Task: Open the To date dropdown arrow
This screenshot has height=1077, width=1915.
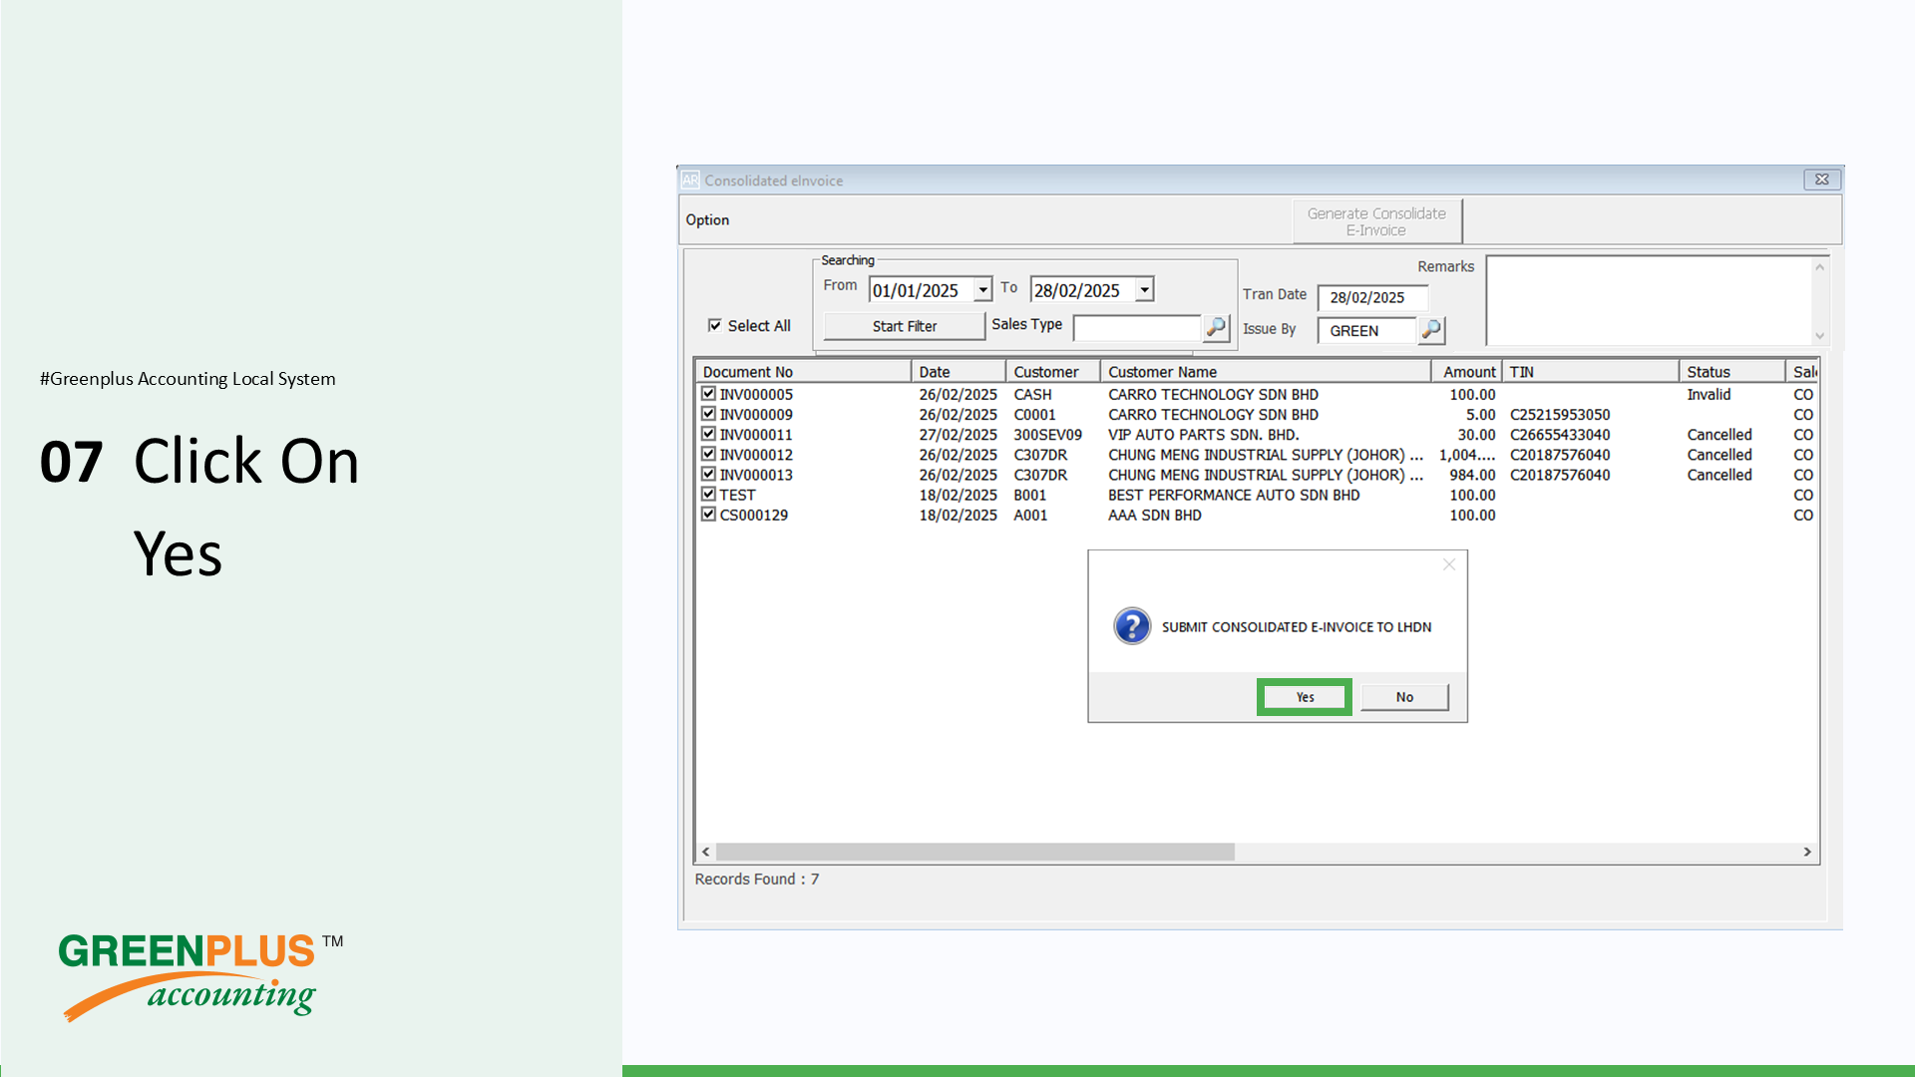Action: 1145,290
